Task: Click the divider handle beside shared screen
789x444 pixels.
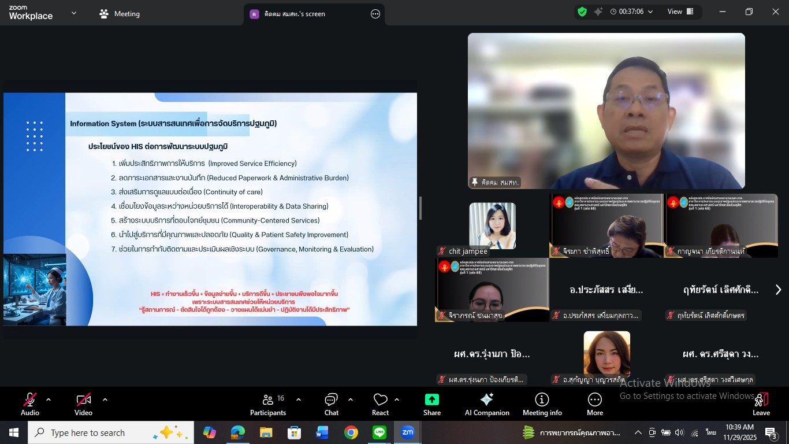Action: pyautogui.click(x=420, y=208)
